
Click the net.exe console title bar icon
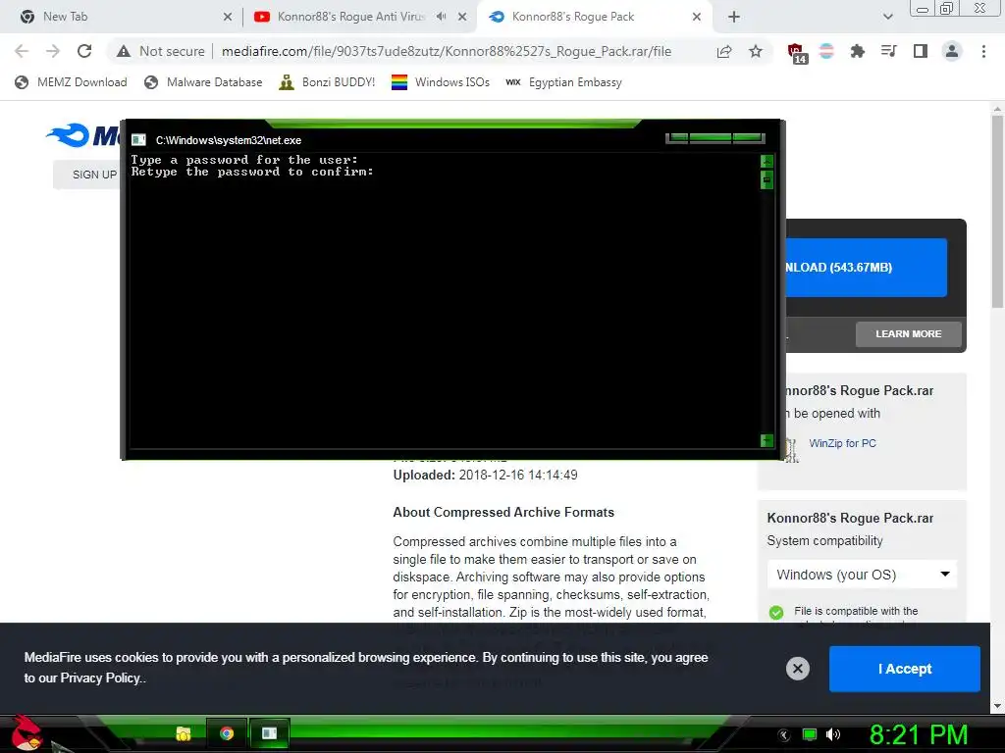[x=138, y=139]
